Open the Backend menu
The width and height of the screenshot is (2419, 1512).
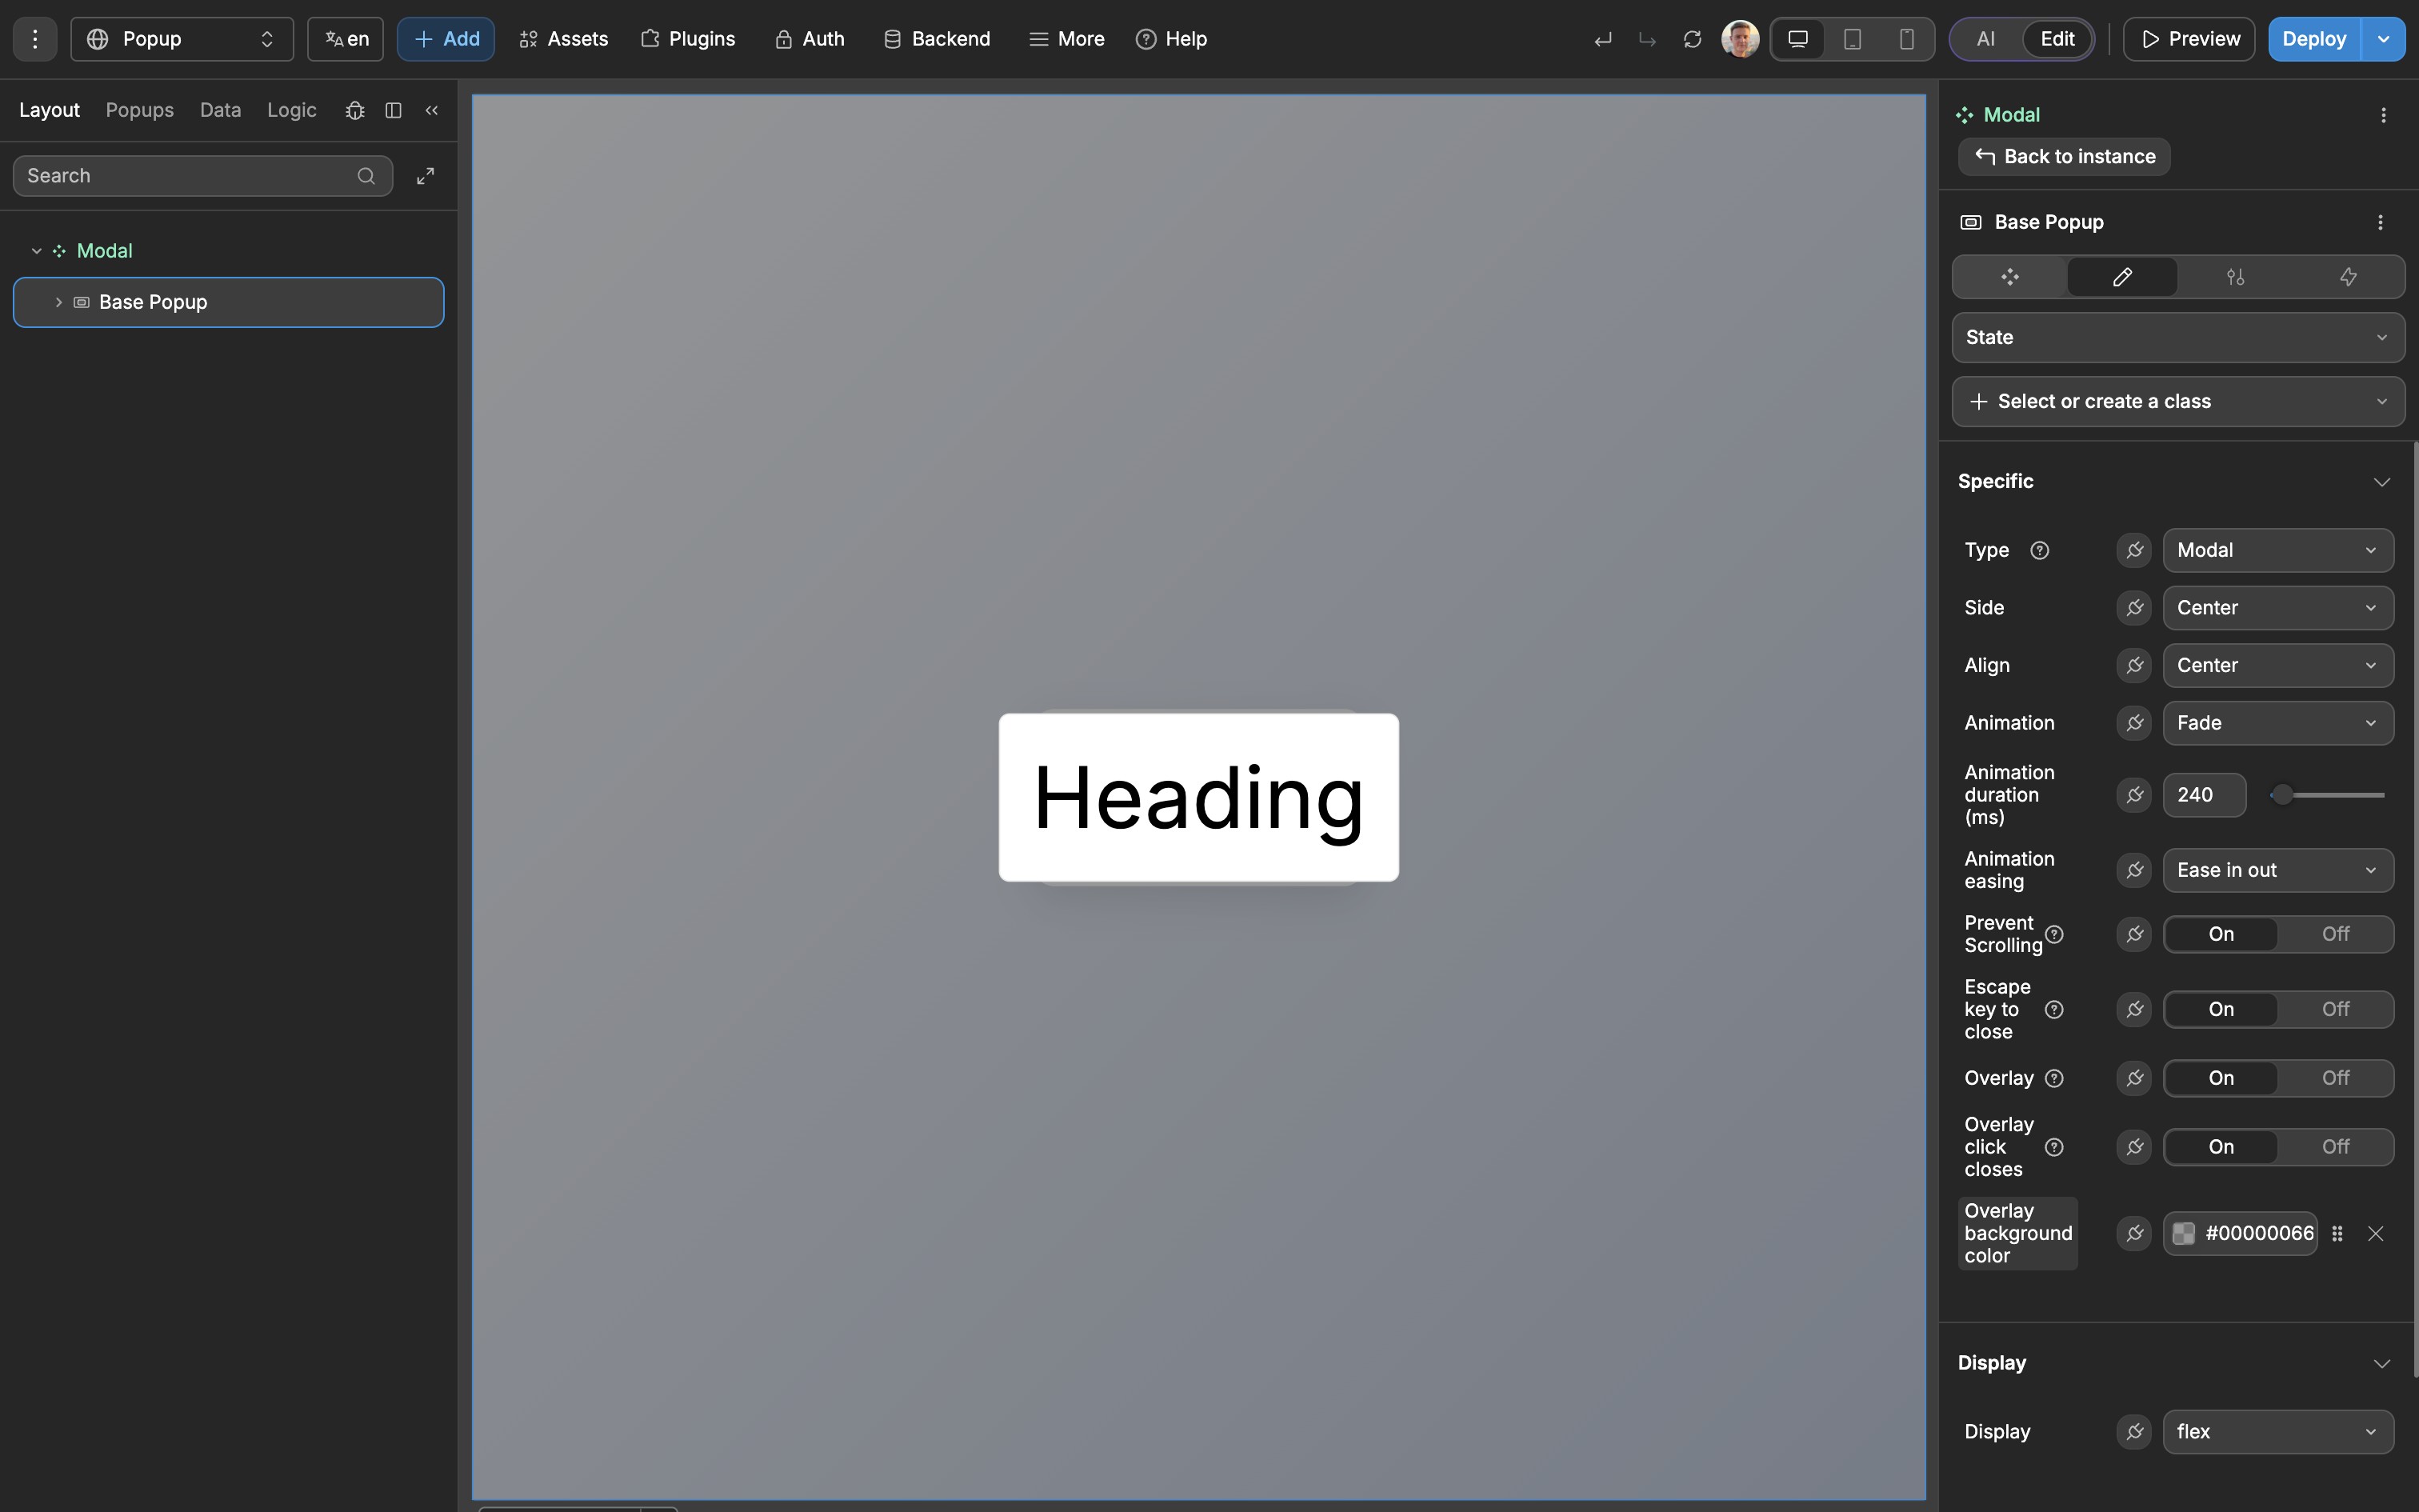[937, 39]
